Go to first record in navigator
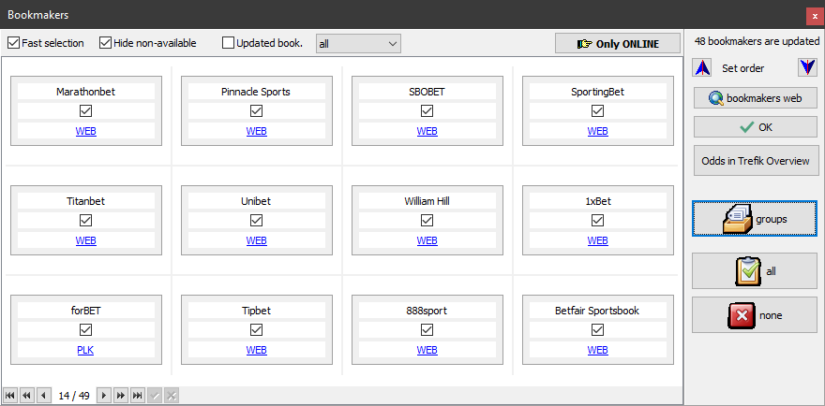 (9, 396)
